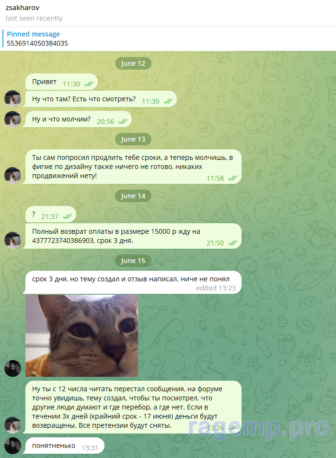
Task: Click the "last seen recently" status text
Action: pyautogui.click(x=34, y=18)
